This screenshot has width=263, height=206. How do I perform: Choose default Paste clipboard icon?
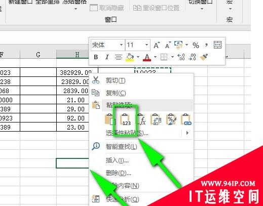(110, 119)
